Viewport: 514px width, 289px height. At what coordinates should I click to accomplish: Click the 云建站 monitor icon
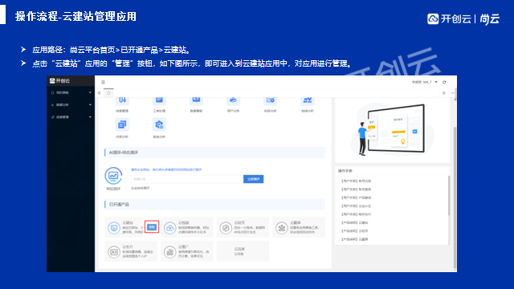click(x=114, y=228)
